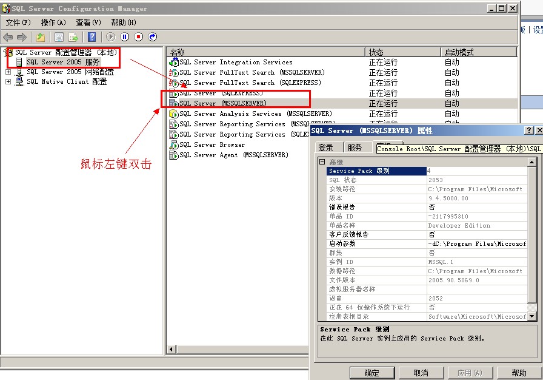Click the Reporting Services (MSSQLSERVER) row icon

[173, 124]
